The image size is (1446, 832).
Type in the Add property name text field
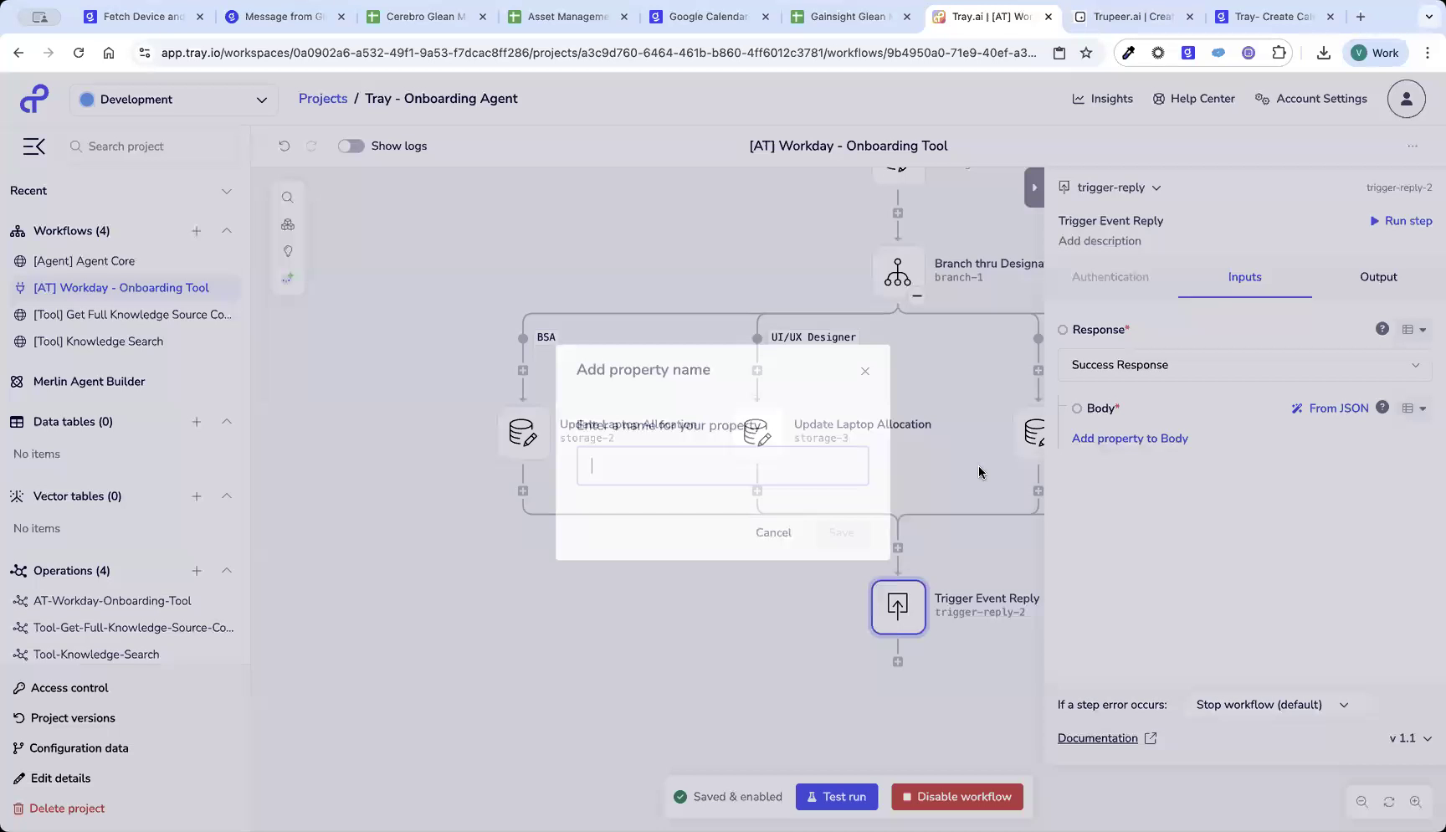click(x=721, y=465)
